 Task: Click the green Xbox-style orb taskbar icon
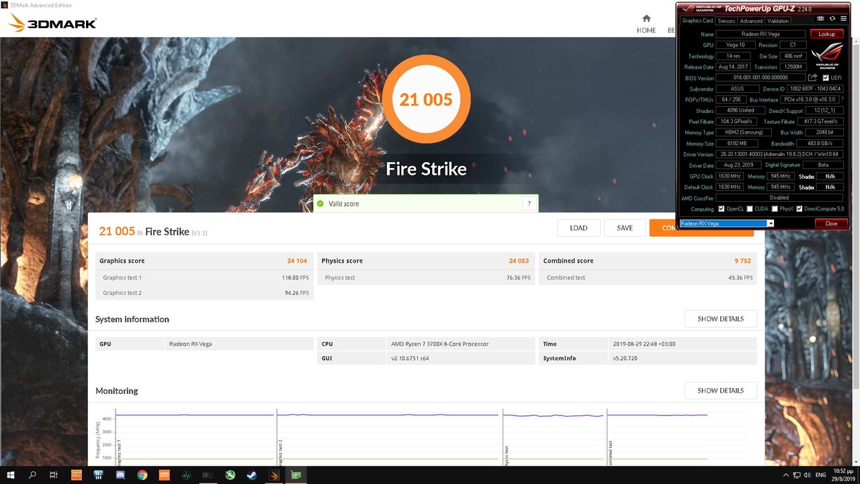[x=230, y=475]
